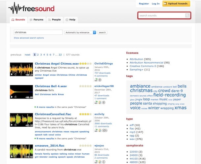
Task: Click the Freesound logo
Action: pyautogui.click(x=31, y=8)
